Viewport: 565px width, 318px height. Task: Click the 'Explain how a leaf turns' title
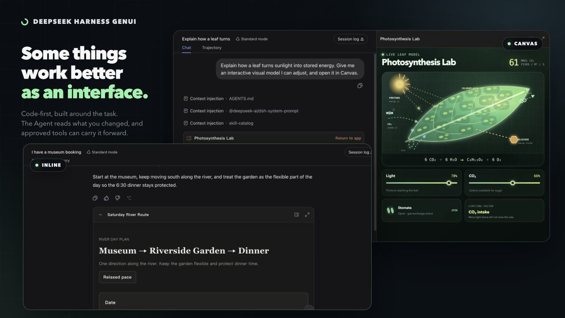[206, 39]
